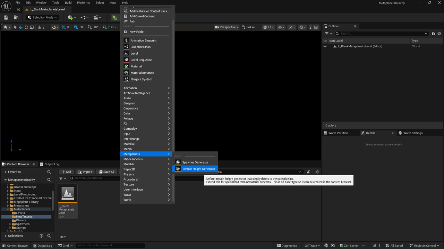Image resolution: width=444 pixels, height=249 pixels.
Task: Open the Content Browser asset filter icon
Action: (62, 178)
